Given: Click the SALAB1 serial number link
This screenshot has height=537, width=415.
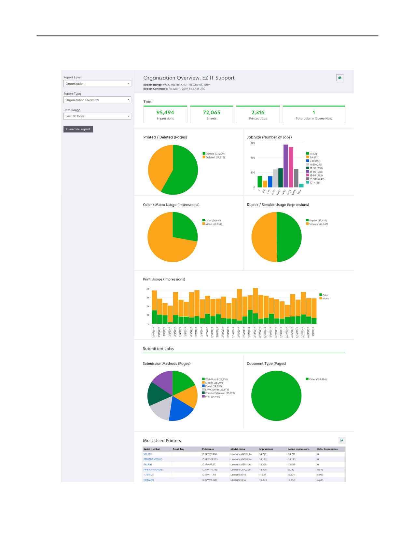Looking at the screenshot, I should click(148, 464).
